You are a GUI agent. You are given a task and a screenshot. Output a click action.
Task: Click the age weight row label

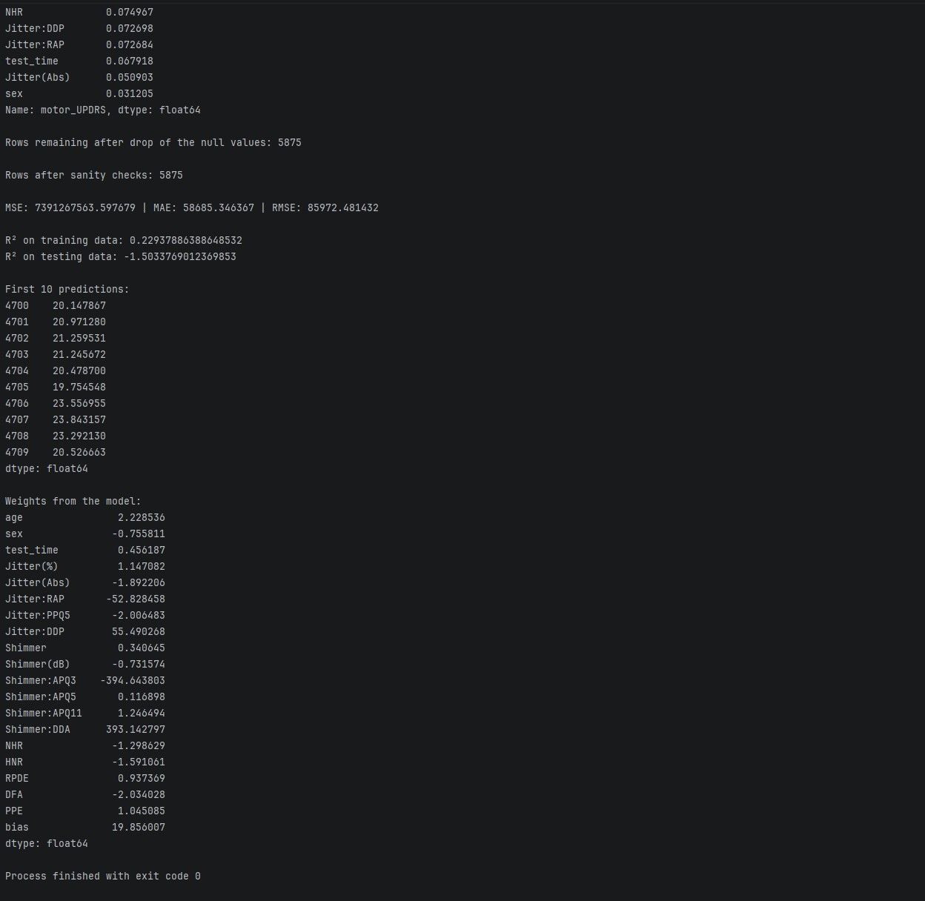tap(14, 518)
